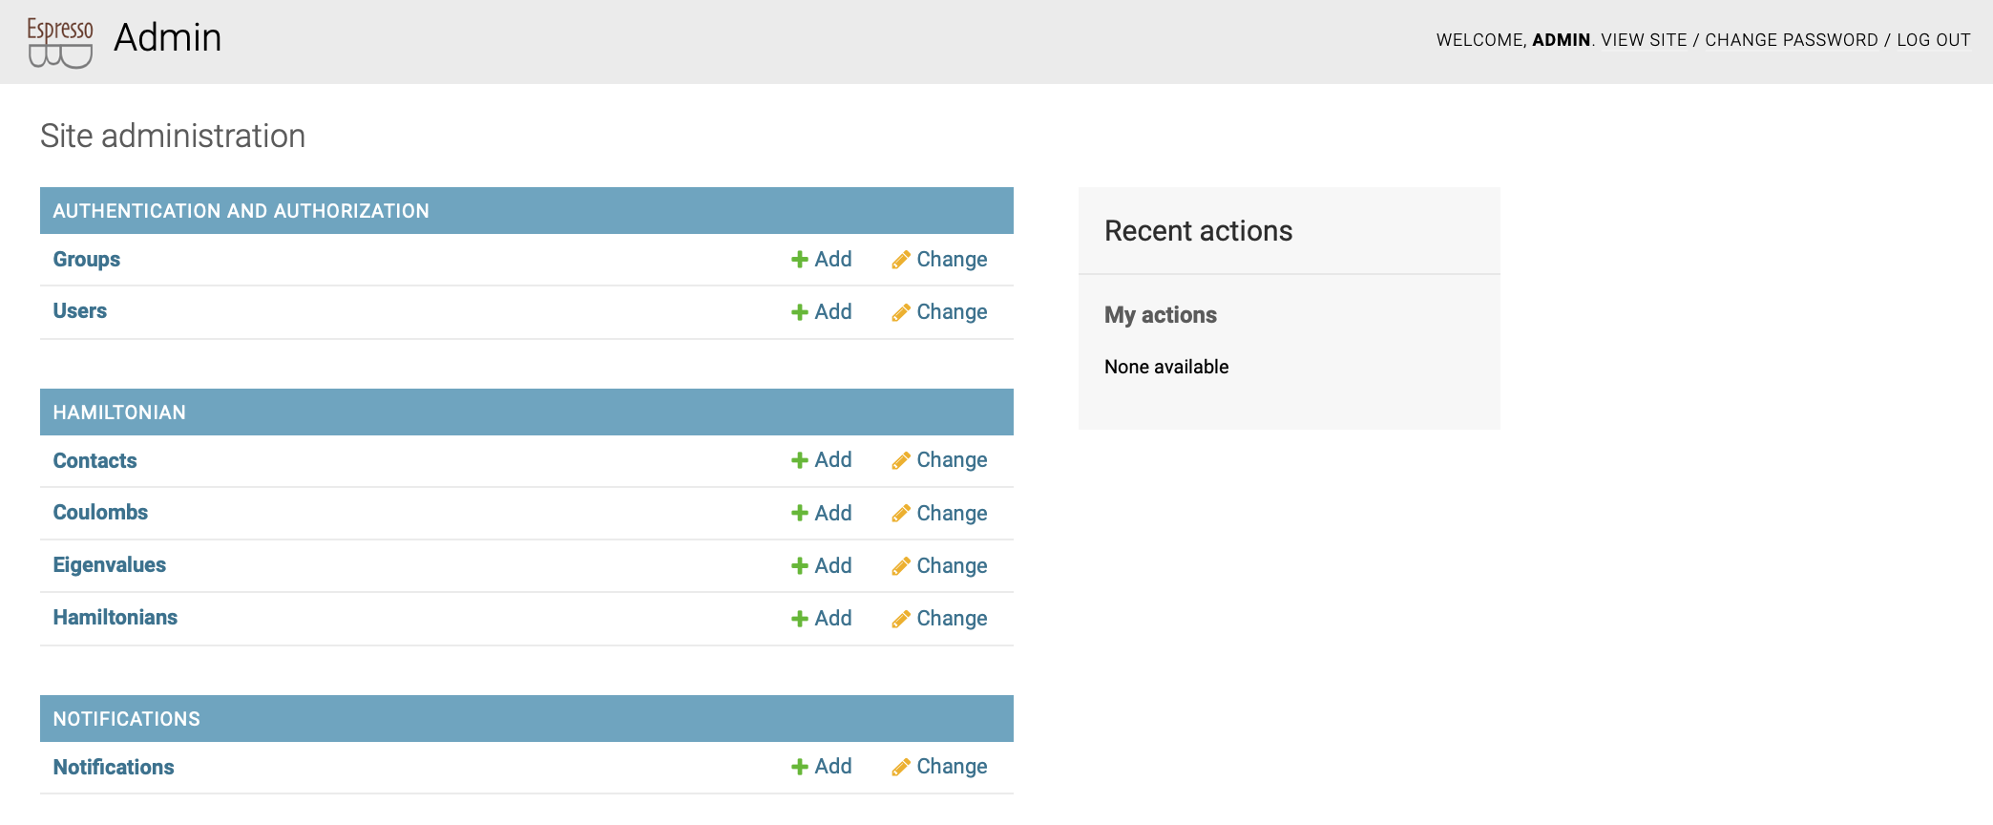Click the Admin title in the header
Viewport: 1993px width, 825px height.
pyautogui.click(x=168, y=38)
